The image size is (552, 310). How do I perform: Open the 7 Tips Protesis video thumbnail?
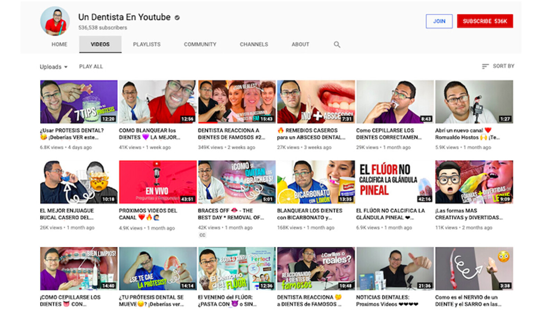(79, 102)
